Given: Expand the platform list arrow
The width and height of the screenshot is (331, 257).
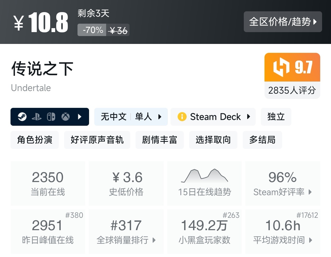Looking at the screenshot, I should [x=80, y=117].
